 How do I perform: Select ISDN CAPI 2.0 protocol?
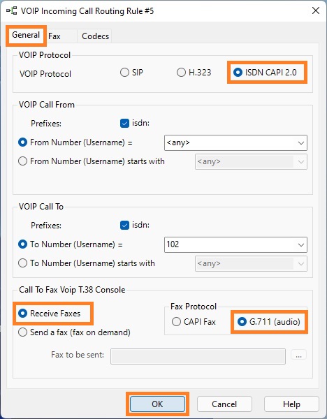(265, 73)
